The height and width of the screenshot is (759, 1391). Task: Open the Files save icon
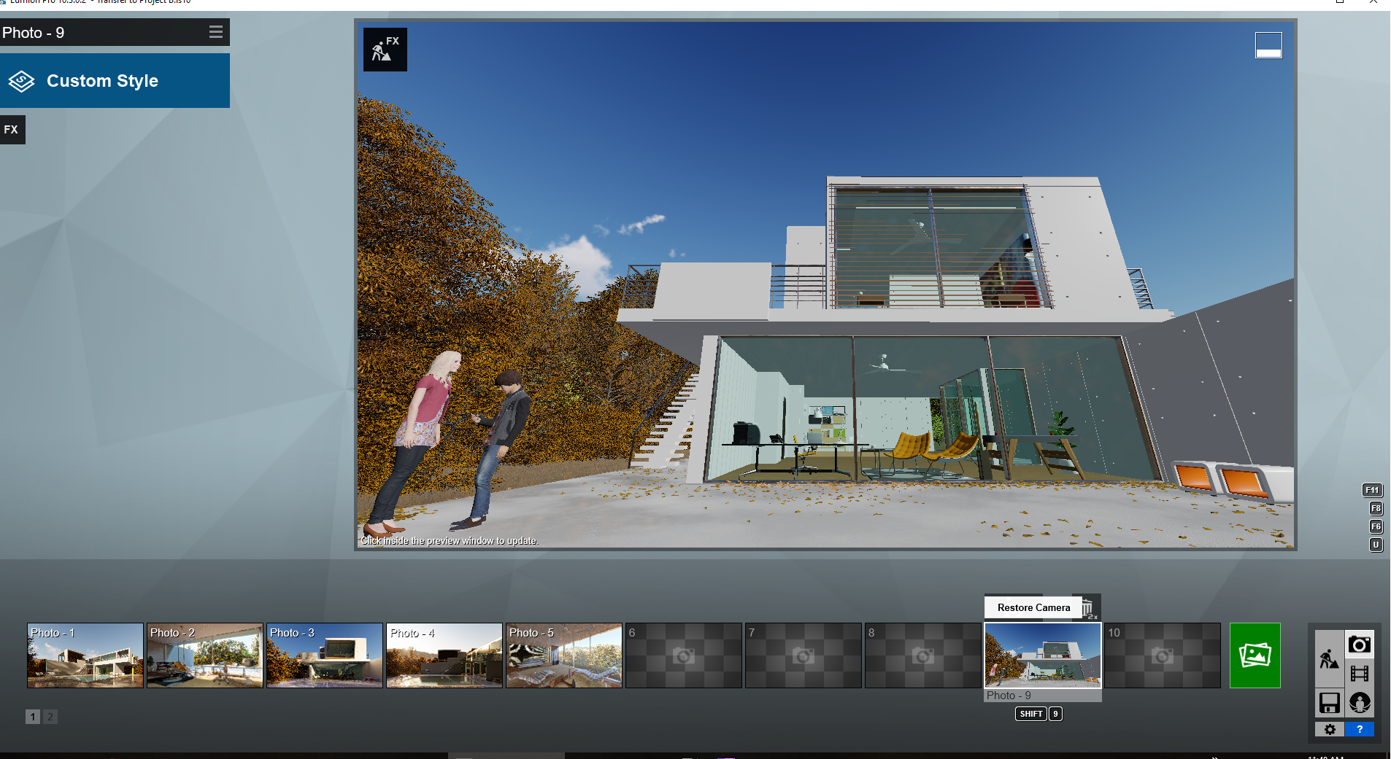(1329, 703)
